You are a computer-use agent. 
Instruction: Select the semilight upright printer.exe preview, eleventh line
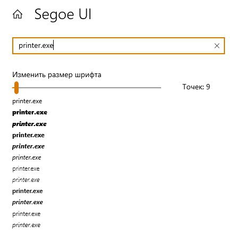tap(27, 214)
